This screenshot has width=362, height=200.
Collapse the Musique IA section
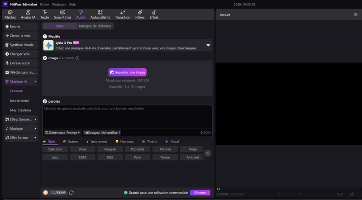(35, 81)
